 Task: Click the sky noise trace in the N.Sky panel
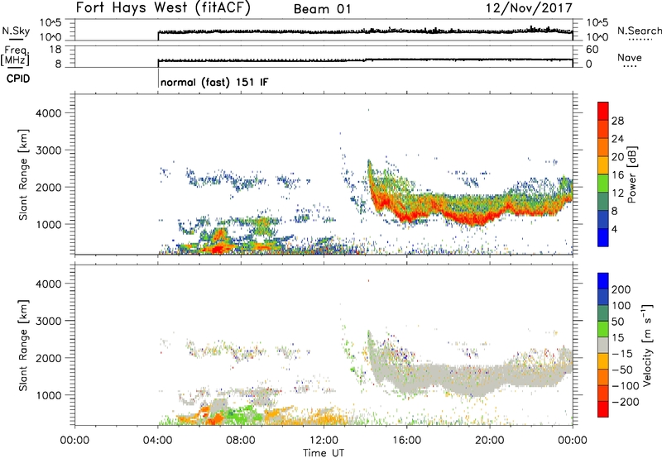tap(365, 31)
